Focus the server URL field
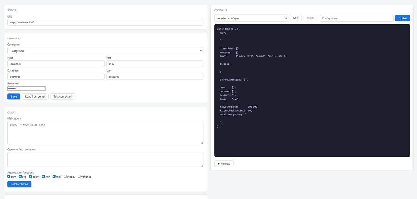Screen dimensions: 417x199 105,22
